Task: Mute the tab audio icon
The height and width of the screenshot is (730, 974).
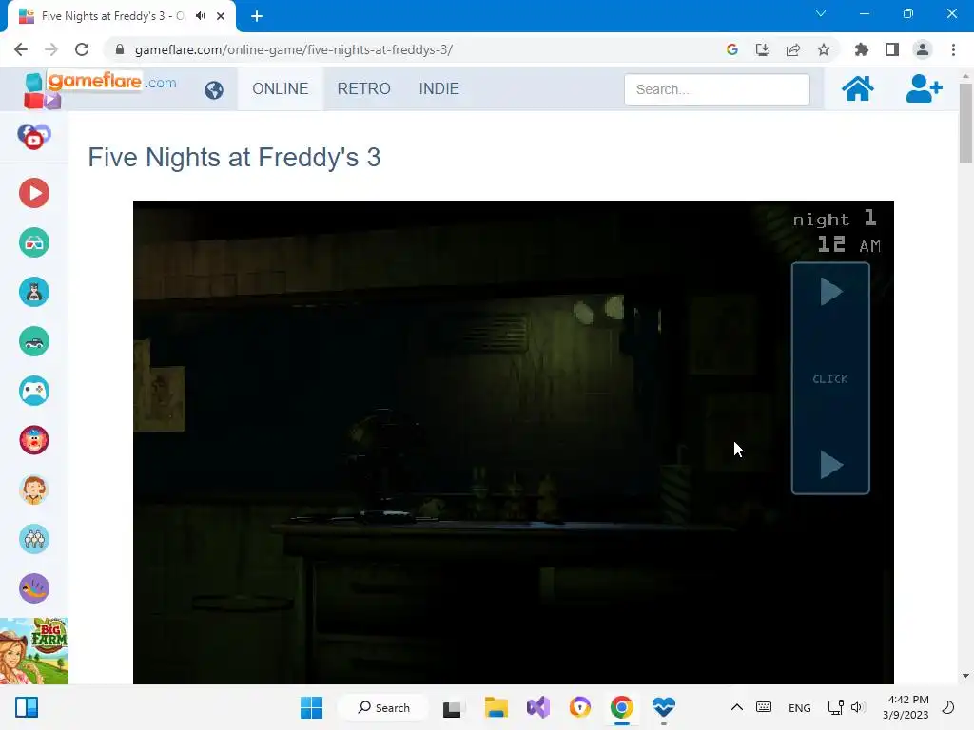Action: [x=200, y=16]
